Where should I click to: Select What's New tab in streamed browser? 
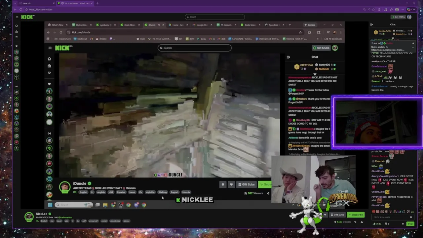pos(58,25)
